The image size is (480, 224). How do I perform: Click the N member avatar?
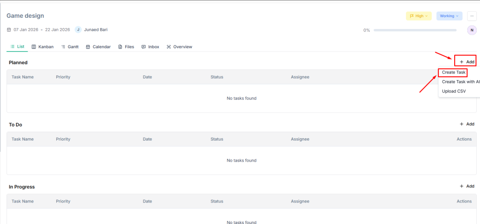click(x=472, y=30)
